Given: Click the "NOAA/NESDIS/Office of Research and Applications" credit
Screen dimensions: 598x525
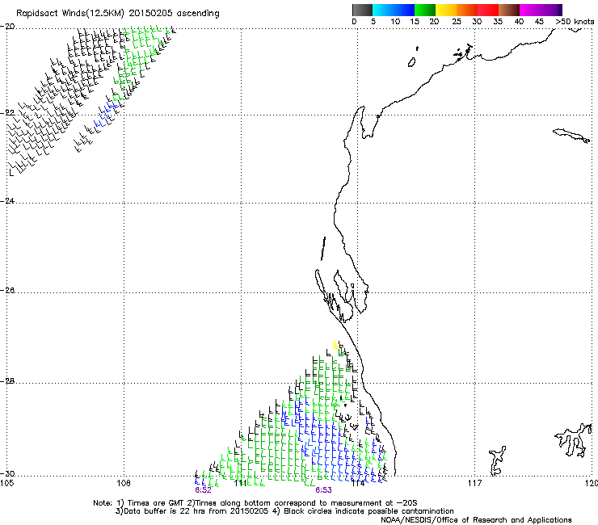Looking at the screenshot, I should [476, 520].
